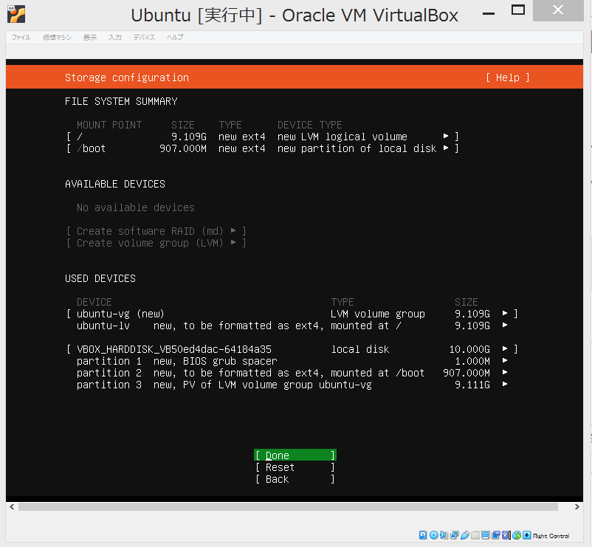Expand the partition 1 row arrow
The height and width of the screenshot is (547, 592).
coord(505,360)
